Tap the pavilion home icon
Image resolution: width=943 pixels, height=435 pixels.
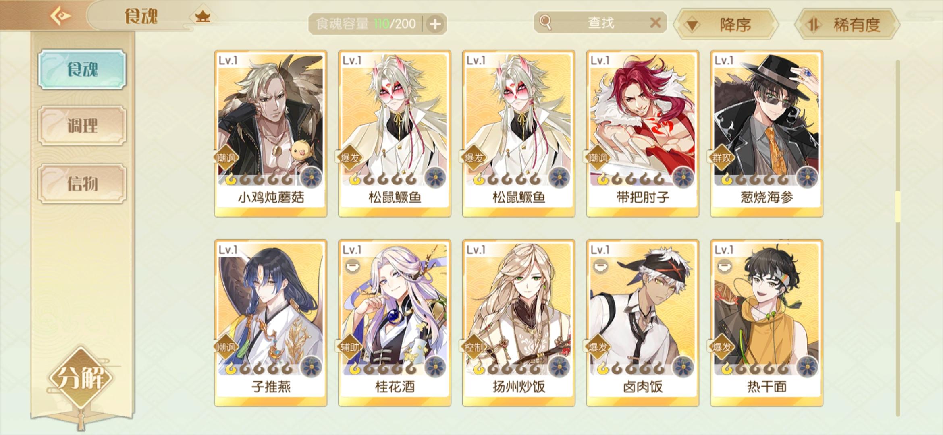pos(203,17)
